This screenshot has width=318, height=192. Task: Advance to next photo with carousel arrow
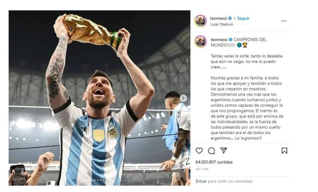point(183,98)
